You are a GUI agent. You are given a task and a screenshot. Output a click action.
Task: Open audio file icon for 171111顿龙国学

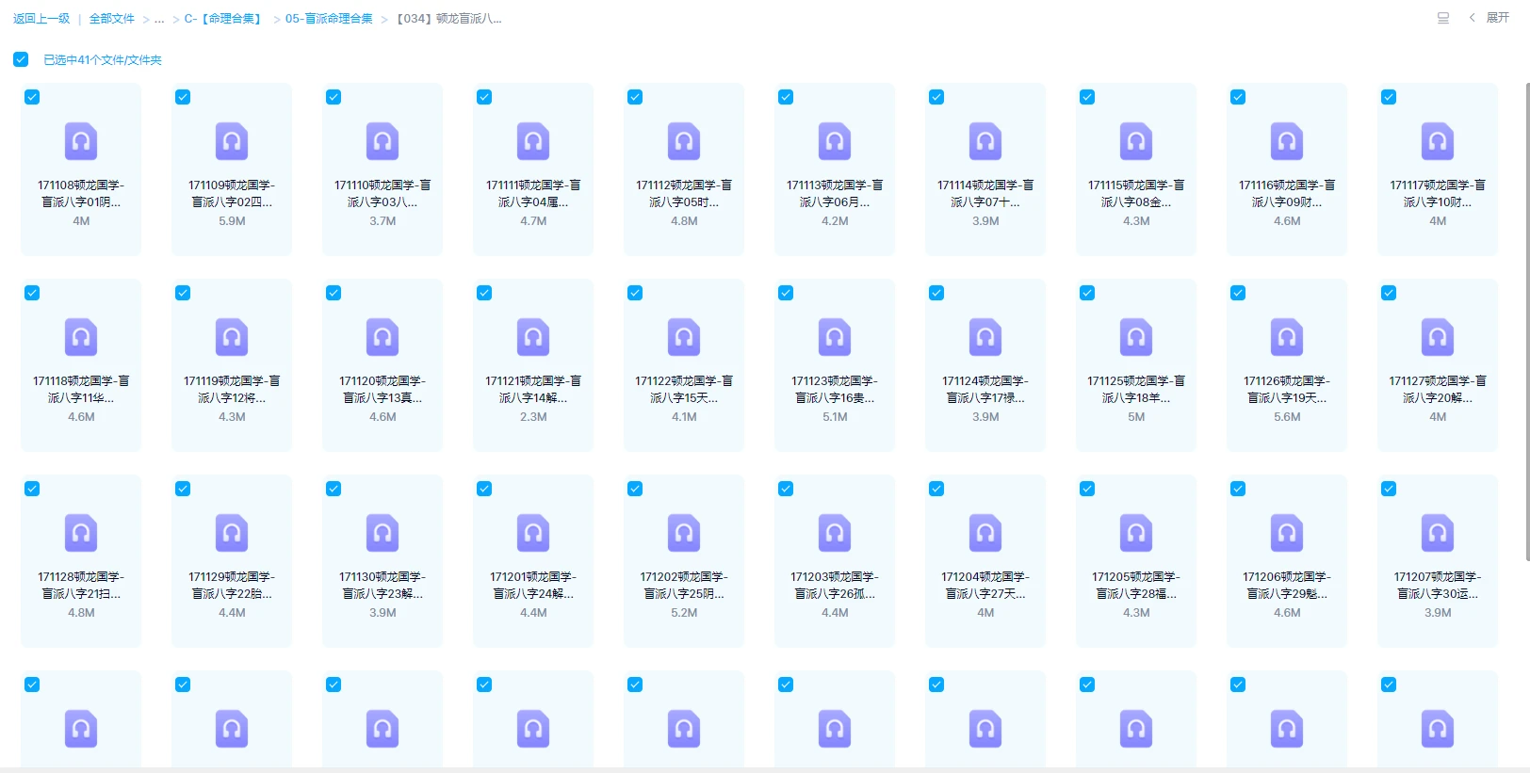point(533,141)
